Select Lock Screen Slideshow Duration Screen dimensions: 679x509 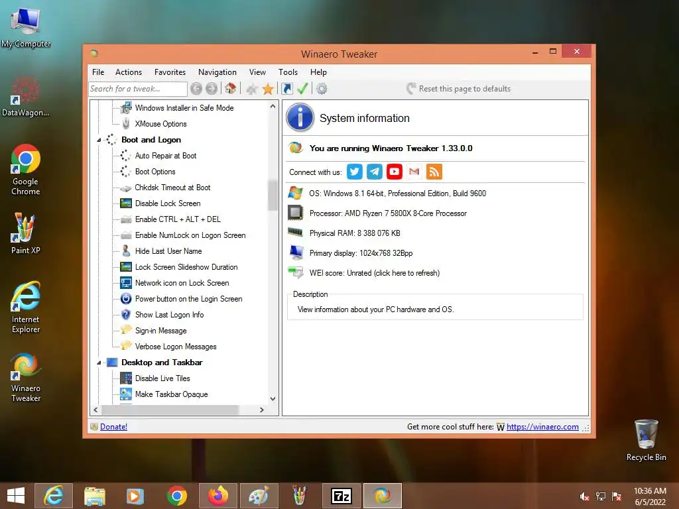(x=186, y=267)
